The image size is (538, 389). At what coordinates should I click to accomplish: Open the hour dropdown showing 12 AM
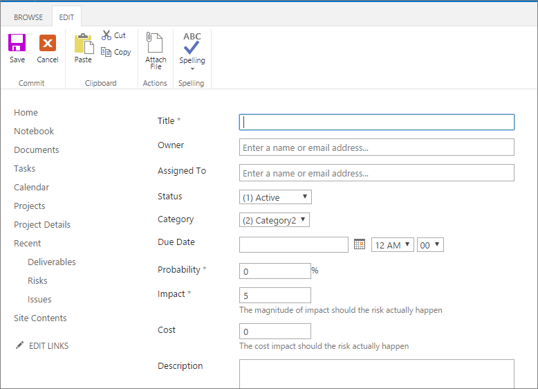click(x=393, y=245)
